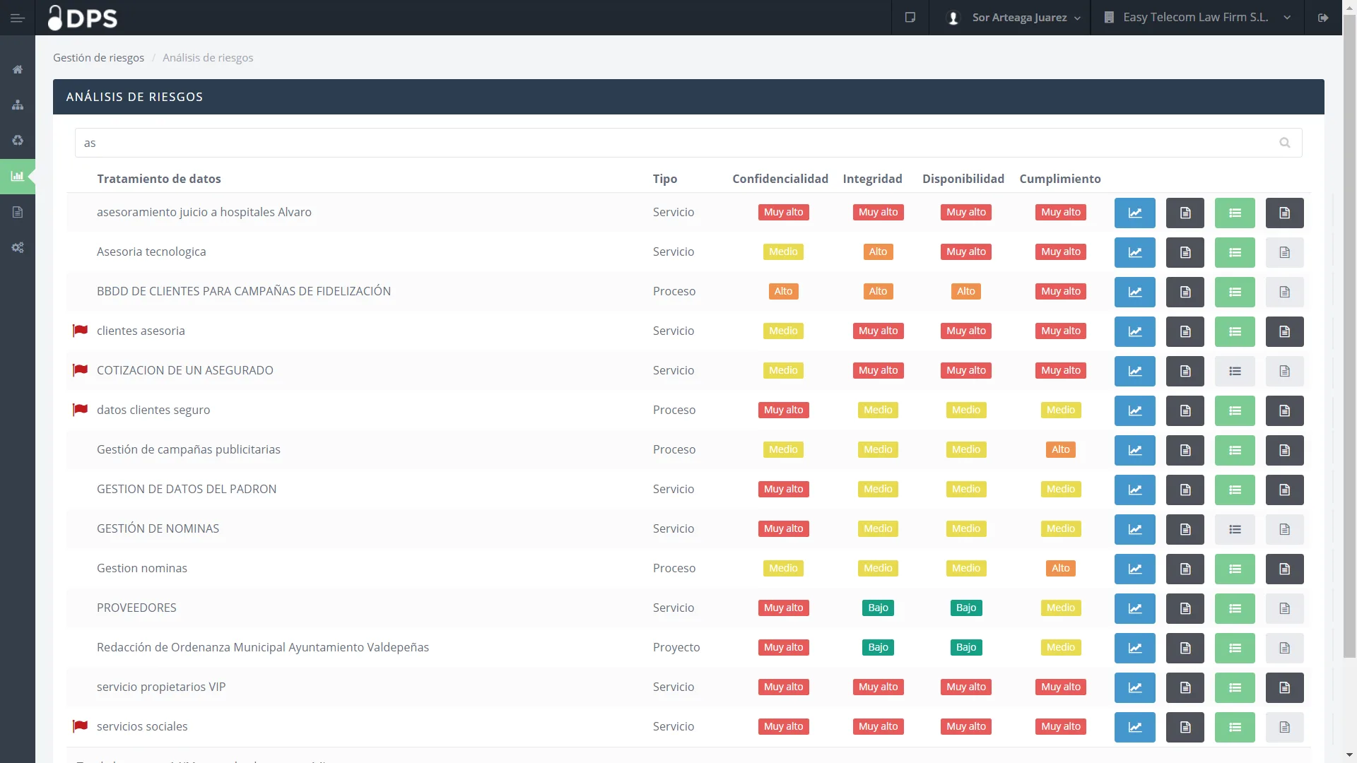Click the notes icon in top bar
This screenshot has width=1357, height=763.
pos(910,18)
